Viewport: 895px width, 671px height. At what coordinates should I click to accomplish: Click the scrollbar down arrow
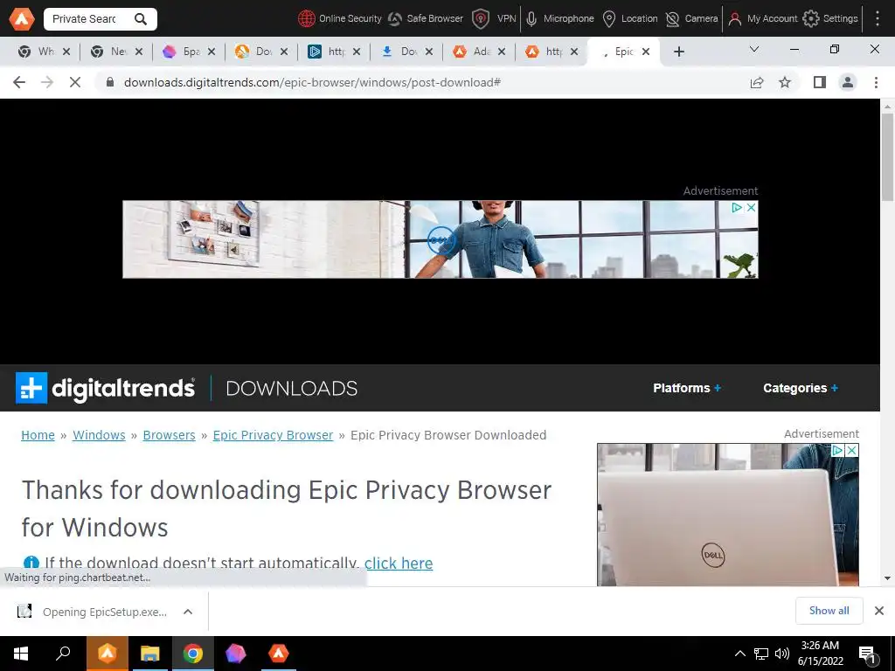(887, 578)
